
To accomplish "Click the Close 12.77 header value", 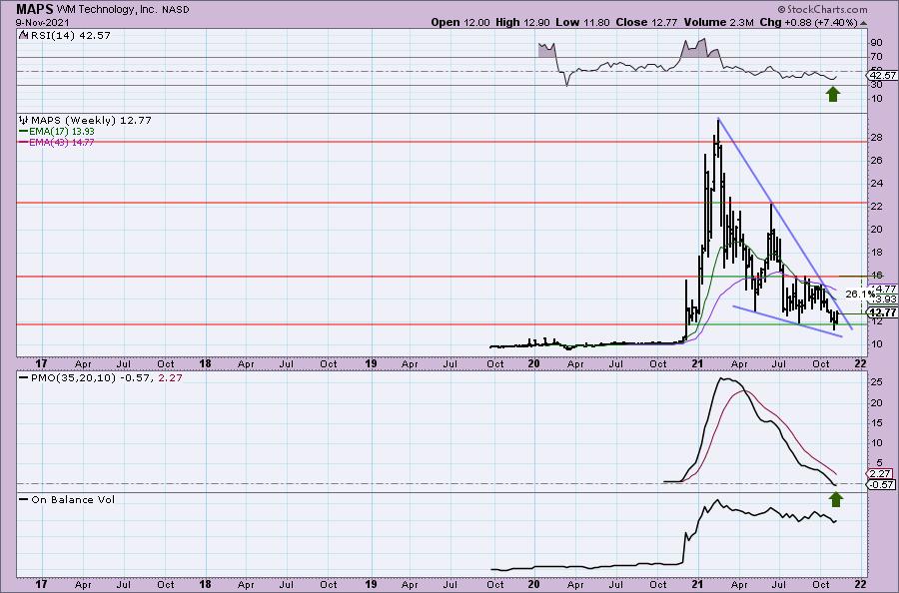I will pyautogui.click(x=646, y=22).
